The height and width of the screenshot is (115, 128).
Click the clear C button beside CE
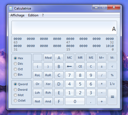91,66
